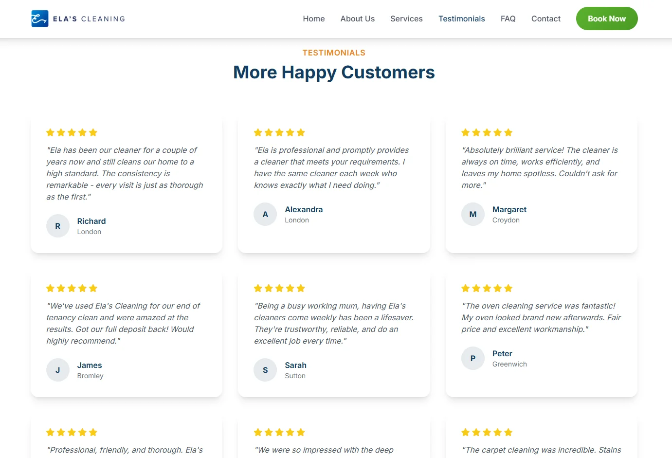The width and height of the screenshot is (672, 458).
Task: Click the fifth star in Richard's rating
Action: point(93,132)
